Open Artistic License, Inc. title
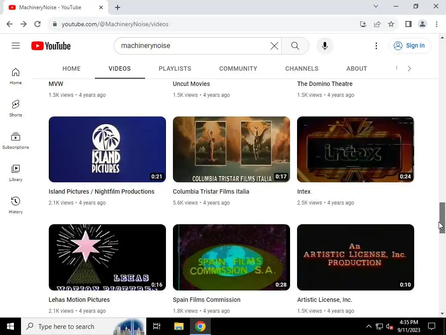The image size is (446, 335). point(324,300)
